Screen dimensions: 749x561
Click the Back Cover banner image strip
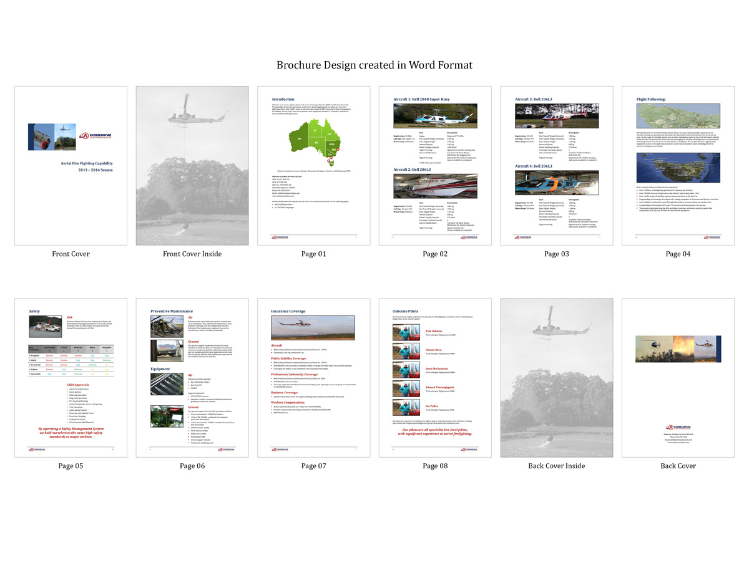pos(678,348)
